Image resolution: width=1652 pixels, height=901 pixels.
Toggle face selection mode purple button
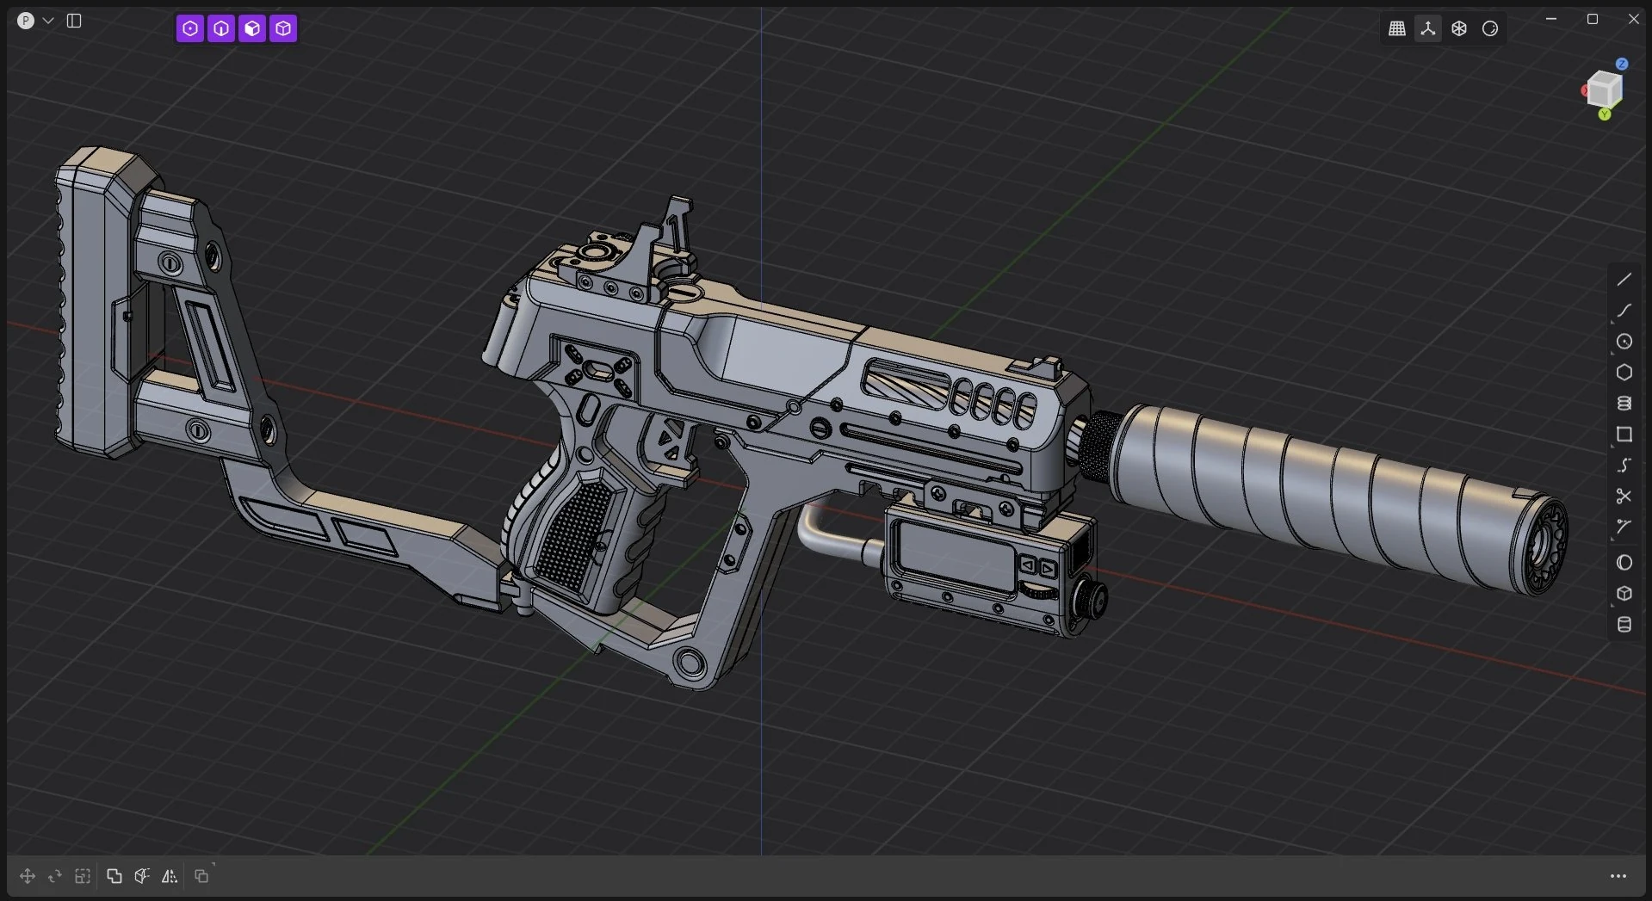point(252,28)
